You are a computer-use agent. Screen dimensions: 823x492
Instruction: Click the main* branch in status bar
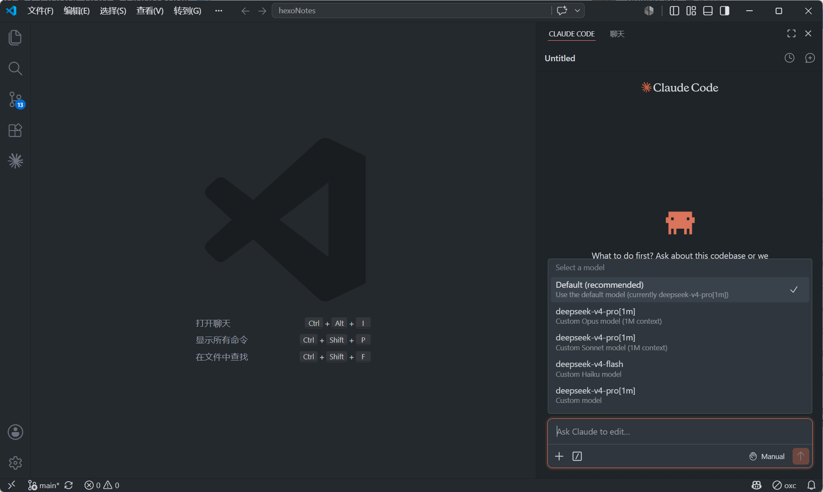point(44,485)
